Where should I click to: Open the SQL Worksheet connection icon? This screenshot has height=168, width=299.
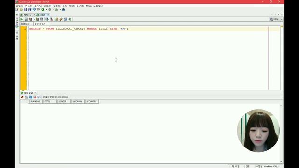(57, 9)
